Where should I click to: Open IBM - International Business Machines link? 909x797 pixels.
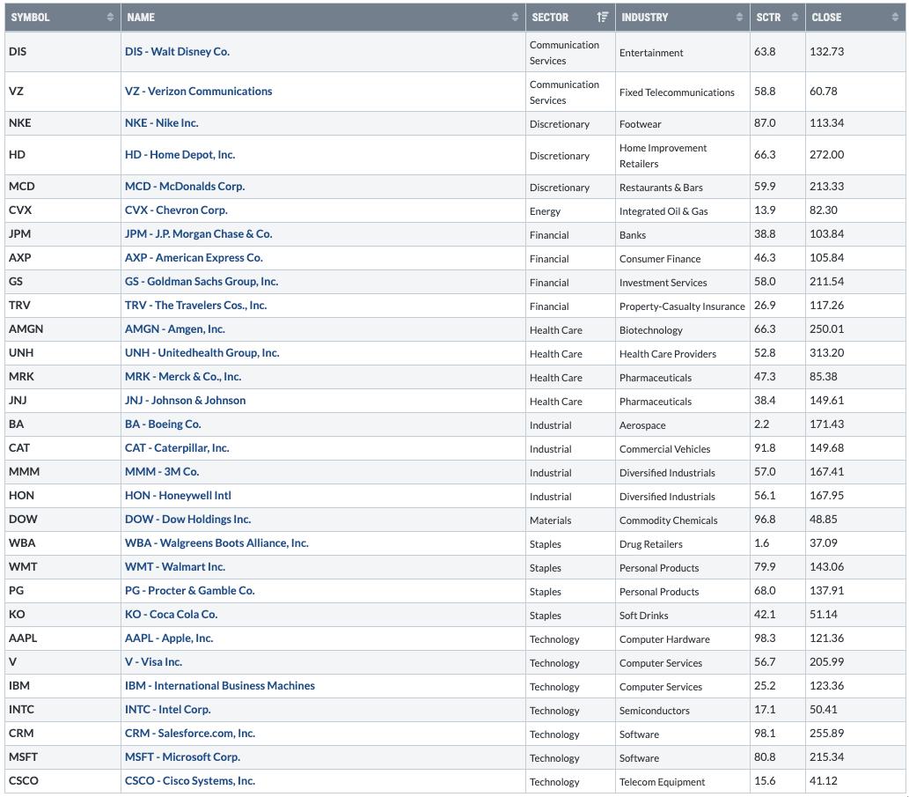(x=219, y=686)
